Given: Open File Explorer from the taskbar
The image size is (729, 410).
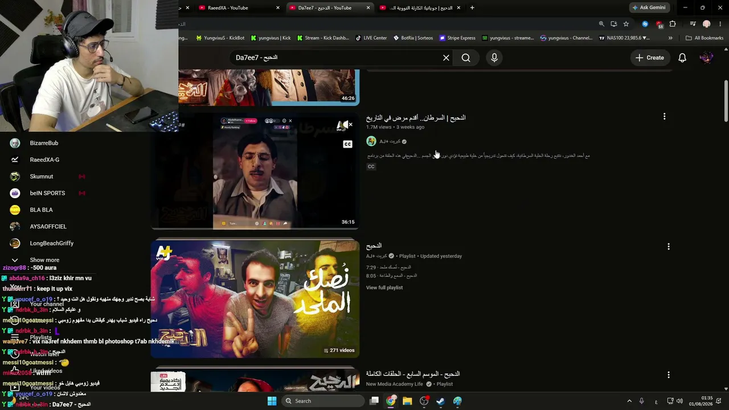Looking at the screenshot, I should pyautogui.click(x=407, y=401).
